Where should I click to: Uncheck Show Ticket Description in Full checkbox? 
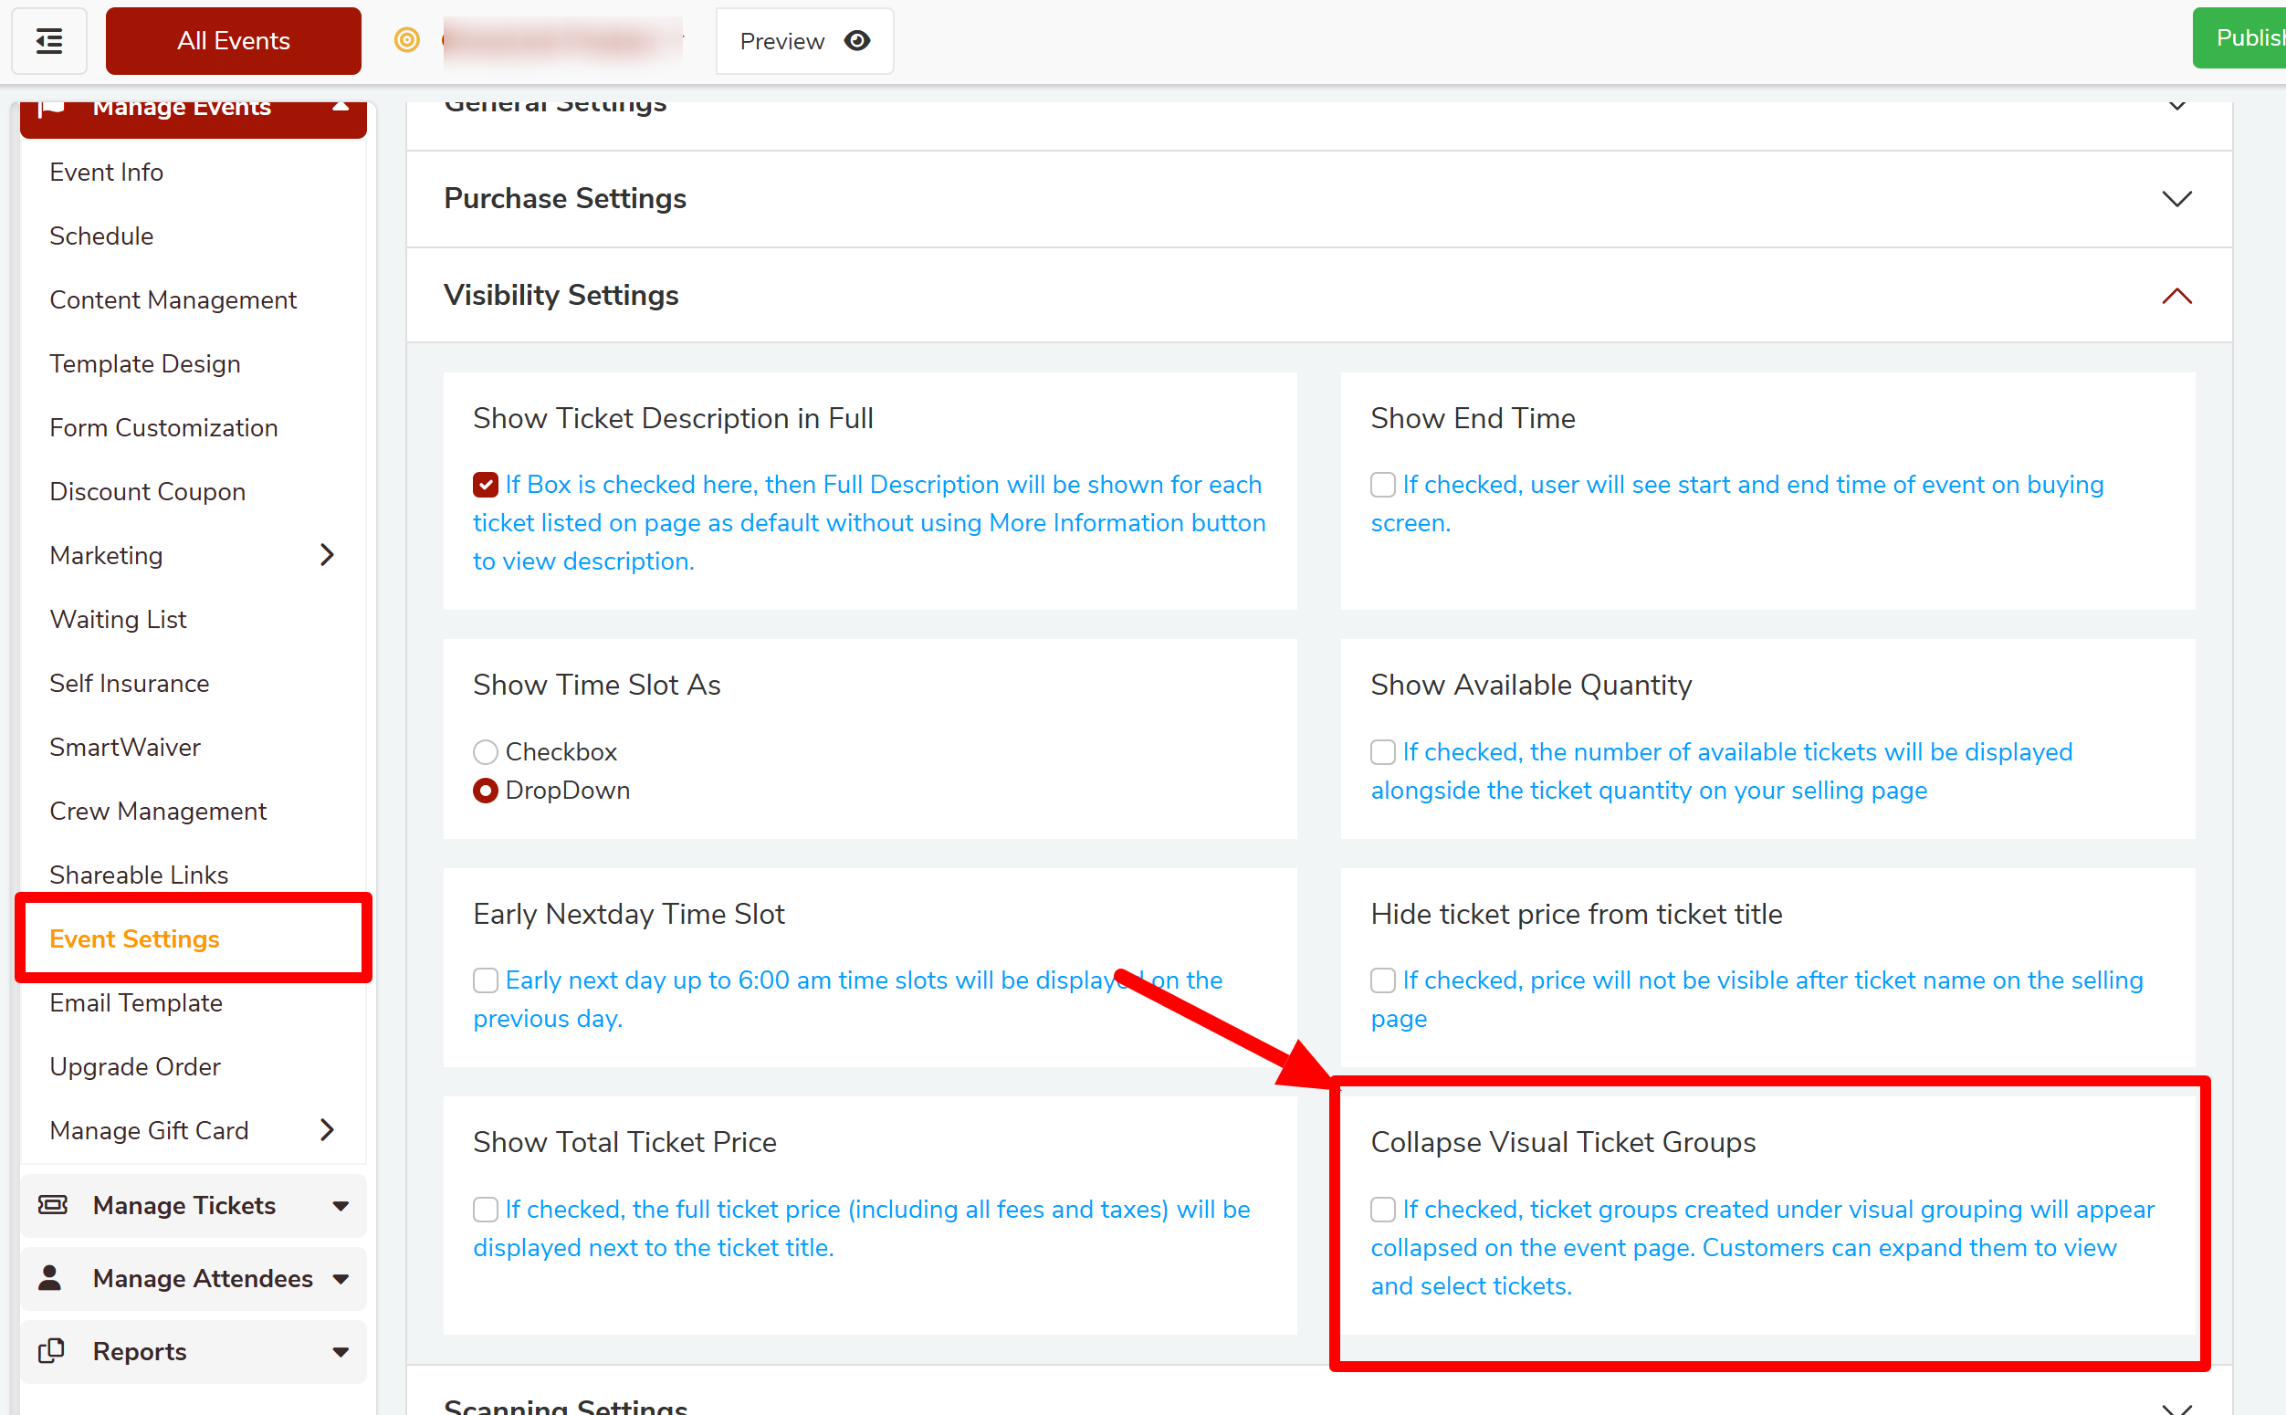tap(485, 485)
